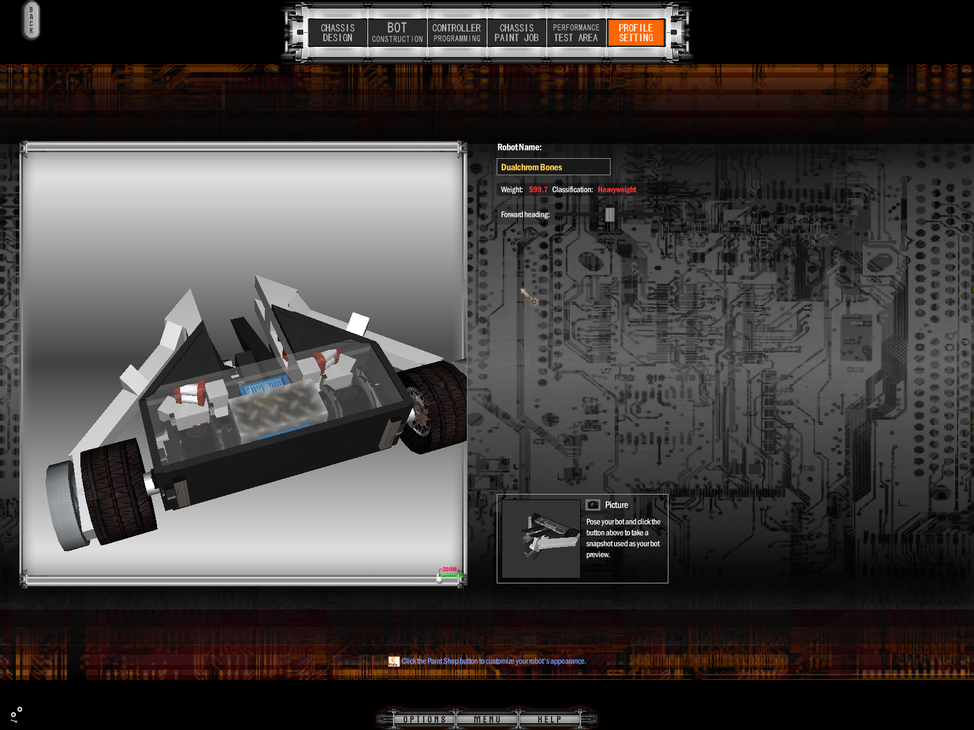The height and width of the screenshot is (730, 974).
Task: Open the Options menu
Action: tap(424, 720)
